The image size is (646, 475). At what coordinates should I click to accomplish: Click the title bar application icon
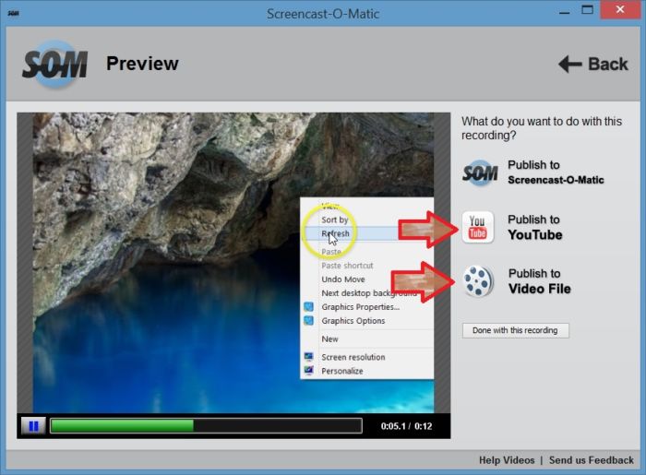click(x=13, y=13)
